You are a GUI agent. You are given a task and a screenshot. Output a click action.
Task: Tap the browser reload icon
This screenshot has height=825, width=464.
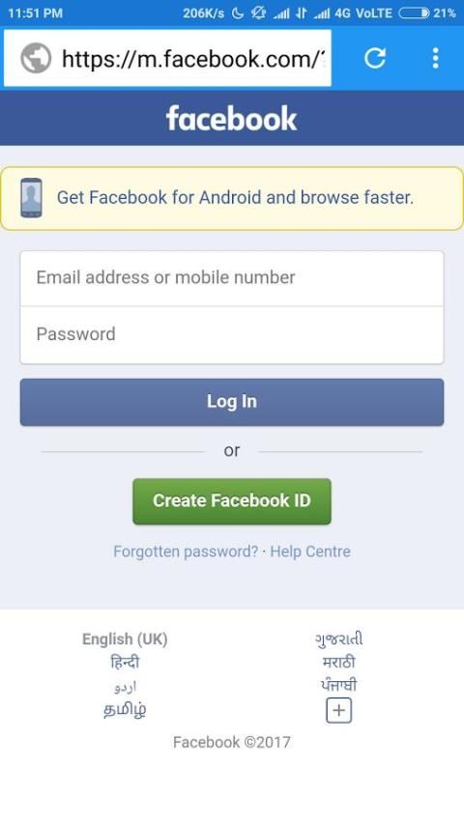[x=375, y=58]
